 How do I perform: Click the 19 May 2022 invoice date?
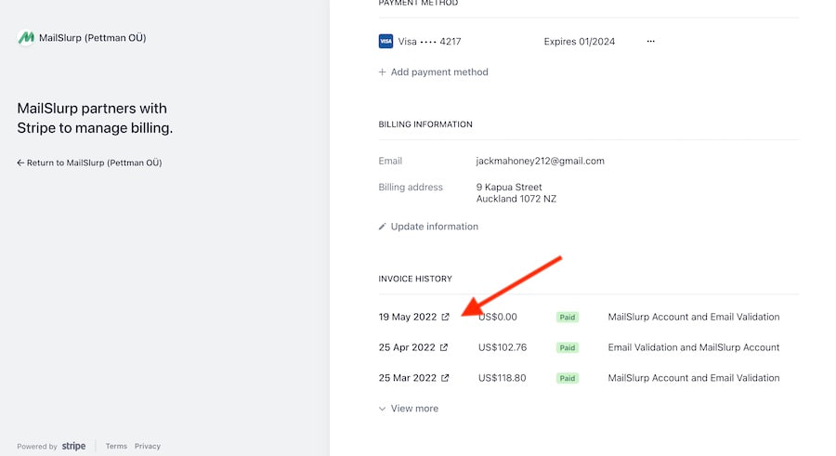tap(407, 317)
